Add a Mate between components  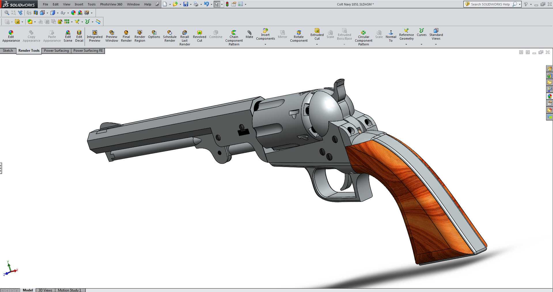pyautogui.click(x=249, y=34)
